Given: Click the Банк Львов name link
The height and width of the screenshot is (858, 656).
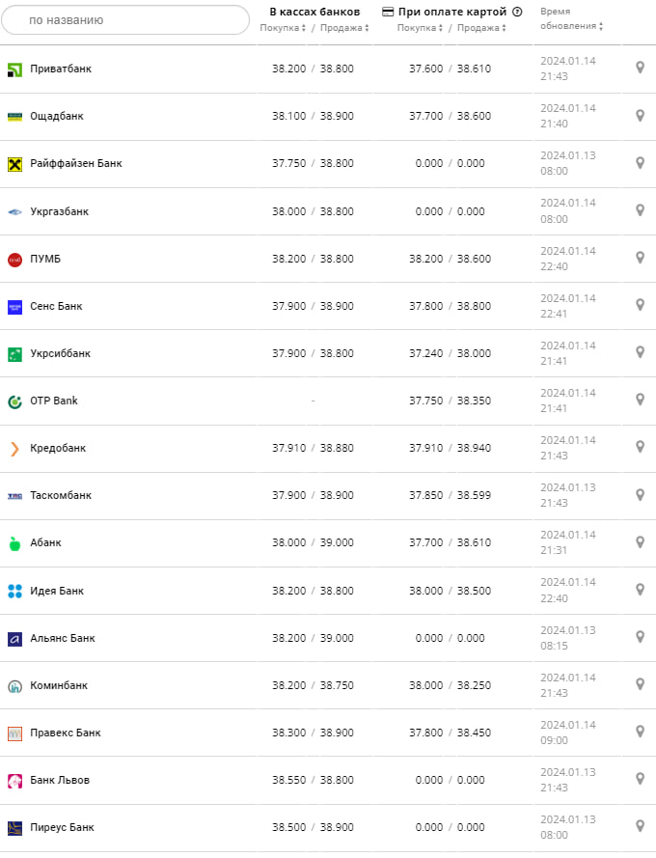Looking at the screenshot, I should [x=60, y=780].
